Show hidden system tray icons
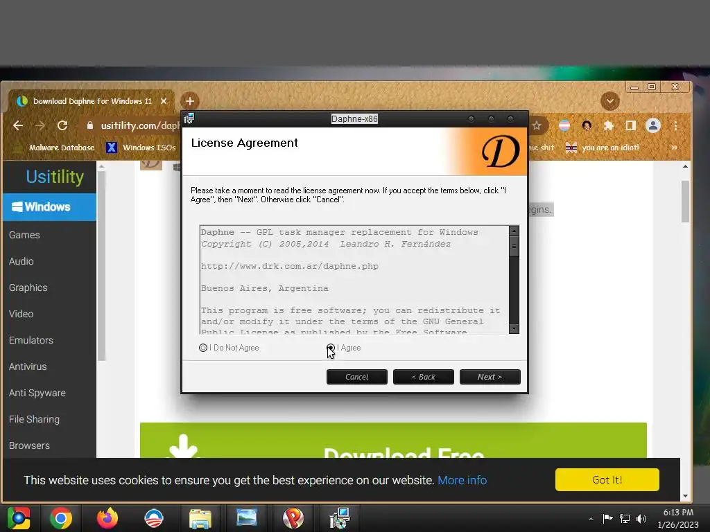This screenshot has height=532, width=710. [x=591, y=518]
